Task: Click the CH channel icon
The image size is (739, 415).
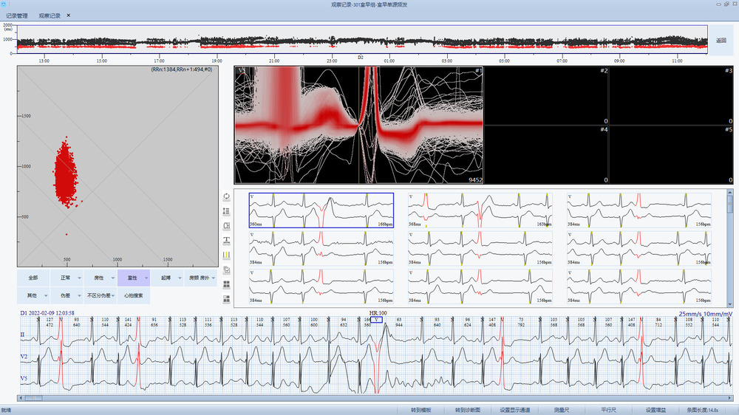Action: click(x=226, y=225)
